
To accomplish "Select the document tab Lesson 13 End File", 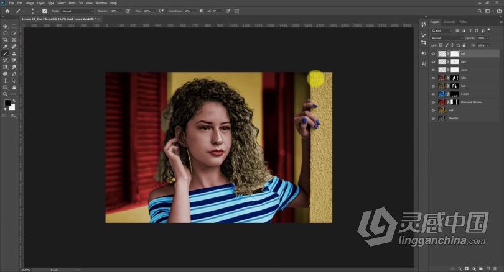I will (x=59, y=19).
